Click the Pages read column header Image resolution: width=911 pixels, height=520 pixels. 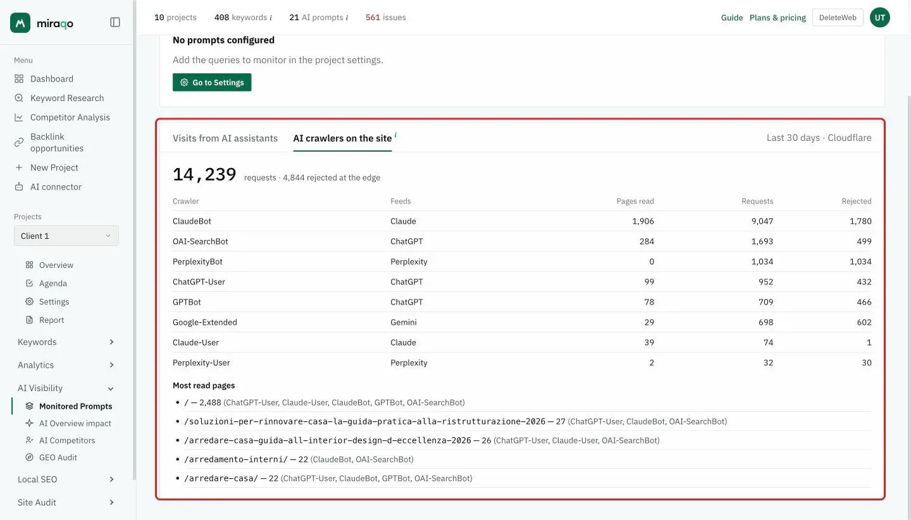pos(635,201)
